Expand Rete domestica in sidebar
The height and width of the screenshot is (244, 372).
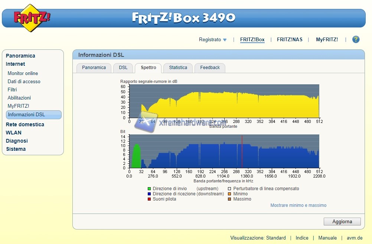pyautogui.click(x=25, y=124)
